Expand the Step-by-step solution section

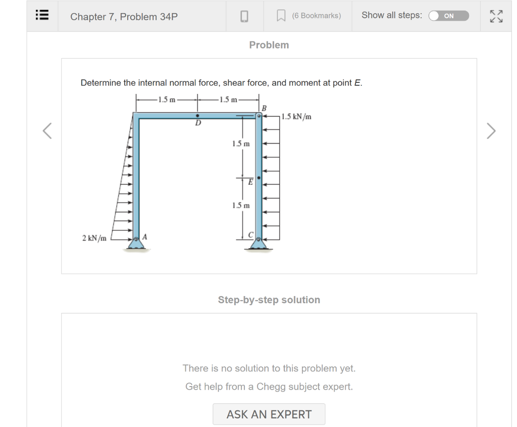coord(269,300)
